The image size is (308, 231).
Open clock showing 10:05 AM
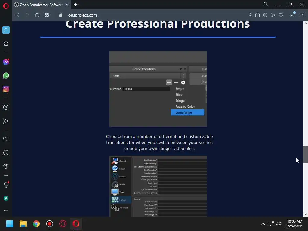[294, 224]
